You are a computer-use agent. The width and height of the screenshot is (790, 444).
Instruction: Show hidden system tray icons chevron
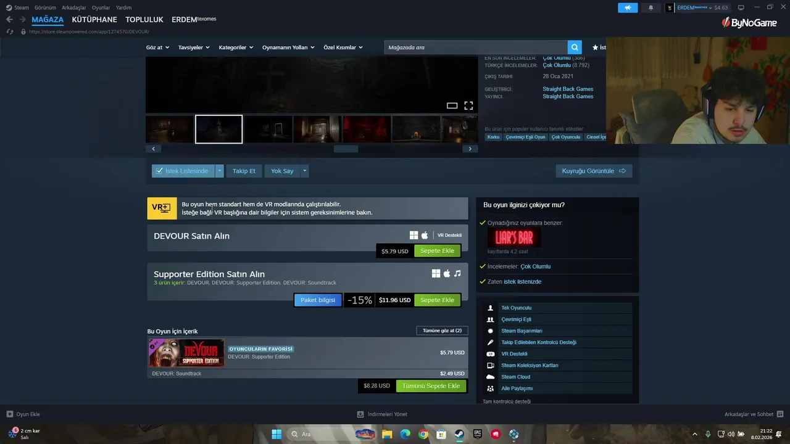695,434
